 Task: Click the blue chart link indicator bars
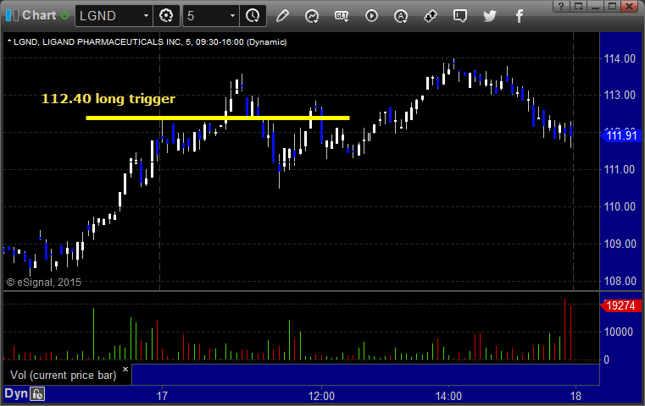click(x=12, y=15)
